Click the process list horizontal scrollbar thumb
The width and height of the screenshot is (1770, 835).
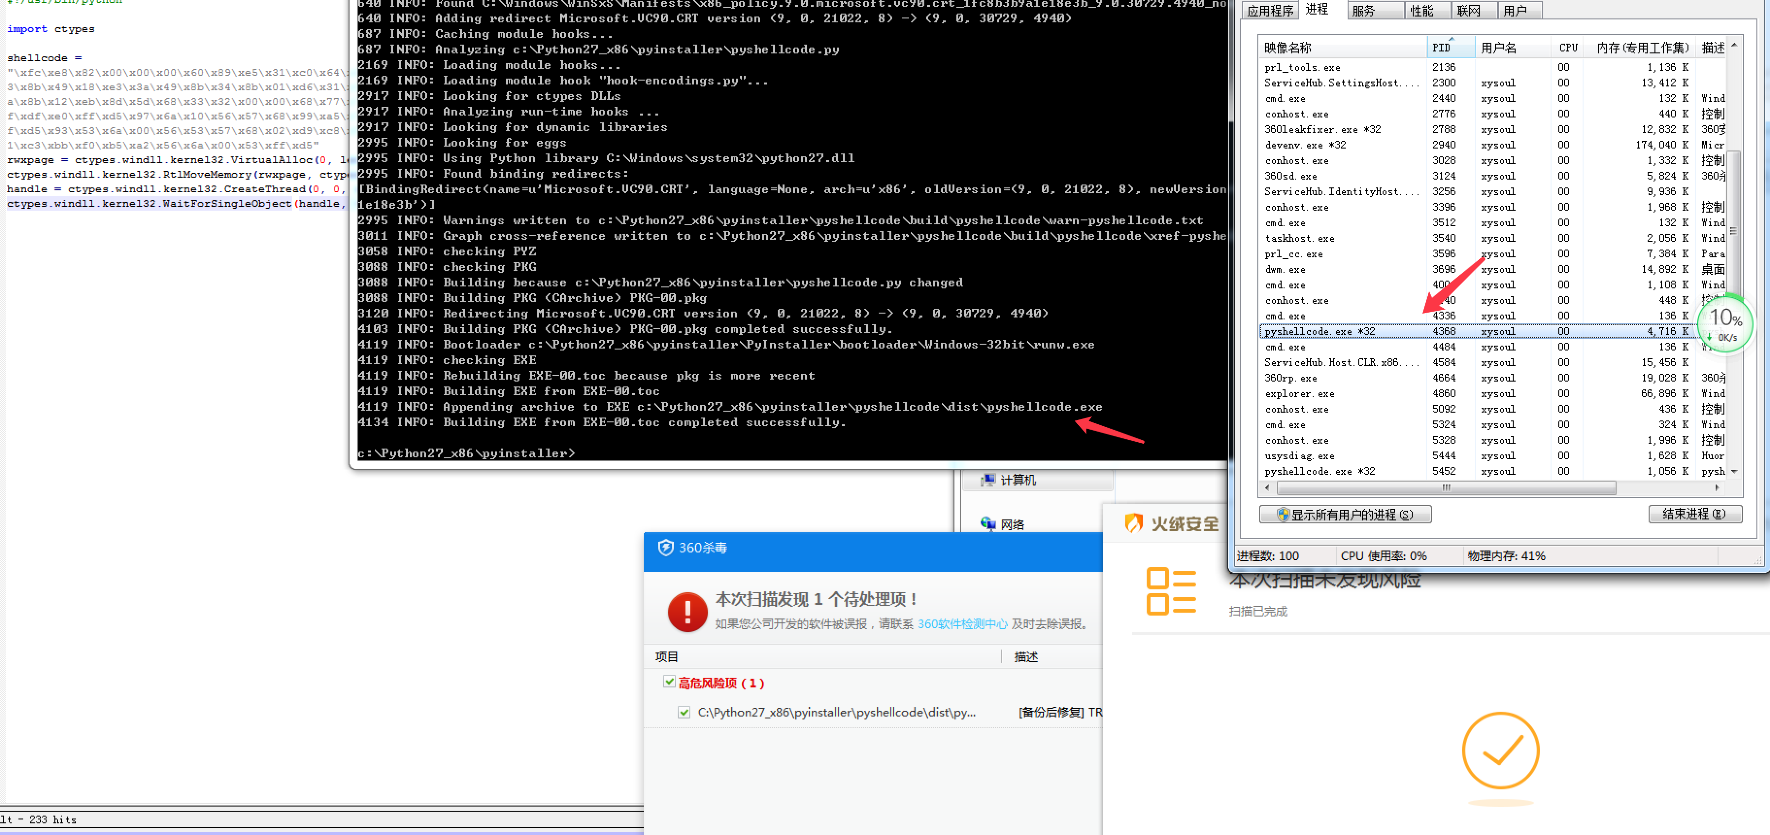click(x=1446, y=488)
